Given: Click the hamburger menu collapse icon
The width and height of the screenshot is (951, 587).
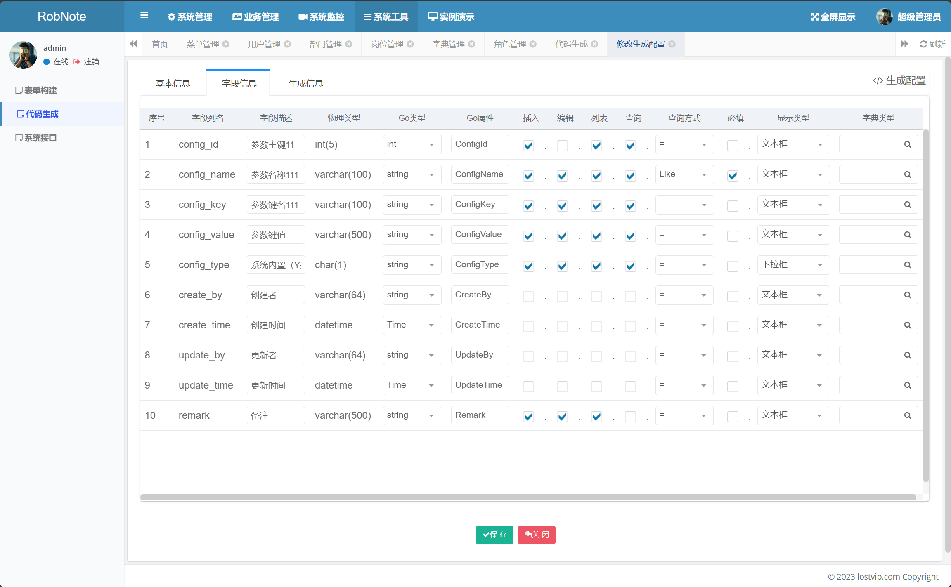Looking at the screenshot, I should [x=144, y=16].
